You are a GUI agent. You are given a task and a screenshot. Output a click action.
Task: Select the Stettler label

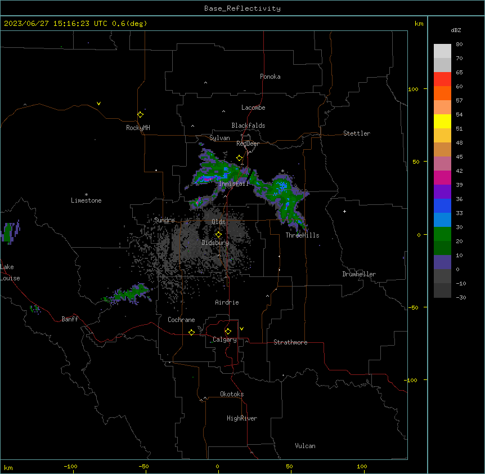(357, 133)
